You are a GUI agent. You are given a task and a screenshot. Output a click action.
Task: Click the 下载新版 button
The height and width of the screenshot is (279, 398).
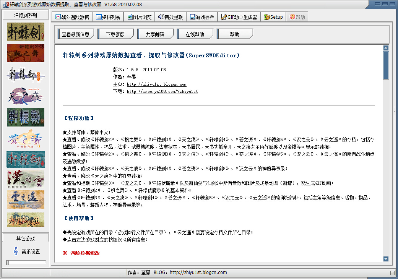[x=115, y=34]
